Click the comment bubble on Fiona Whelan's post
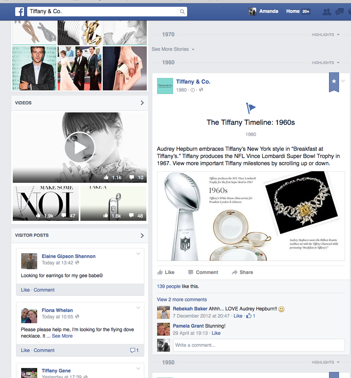Screen dimensions: 351x378 tap(134, 350)
